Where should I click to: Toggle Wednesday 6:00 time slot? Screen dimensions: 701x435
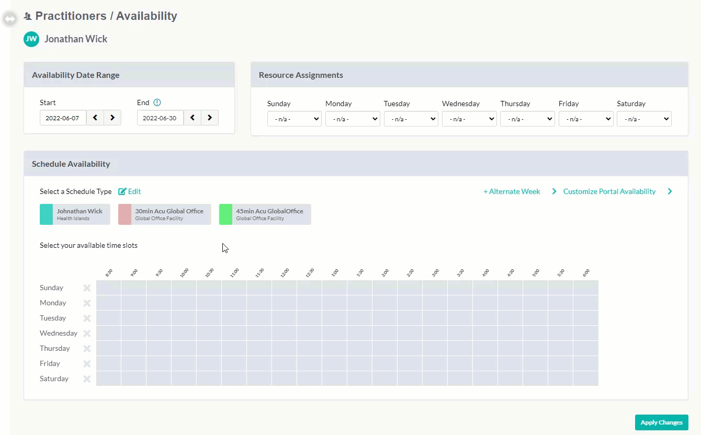(586, 333)
